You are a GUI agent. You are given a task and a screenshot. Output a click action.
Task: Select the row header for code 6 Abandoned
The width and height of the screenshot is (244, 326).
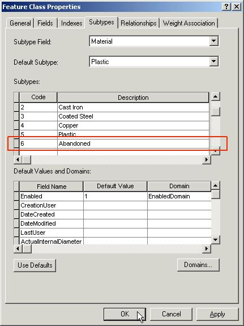click(16, 143)
